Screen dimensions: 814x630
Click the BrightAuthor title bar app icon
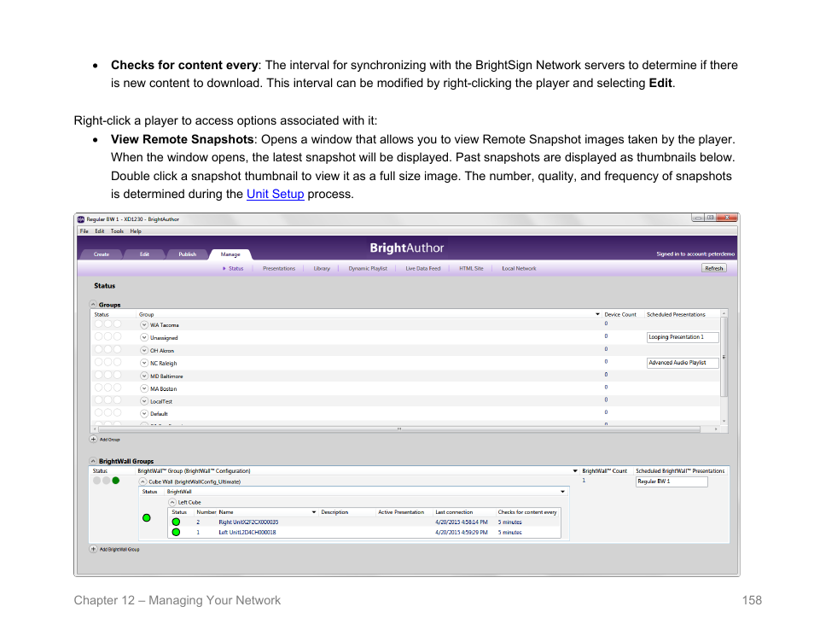[x=81, y=219]
